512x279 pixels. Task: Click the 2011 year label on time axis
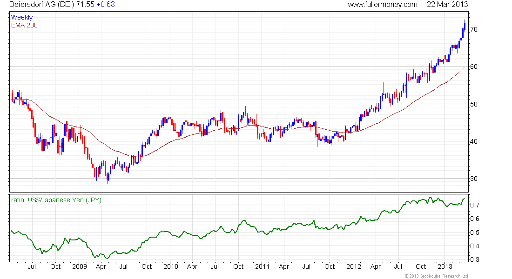(x=262, y=266)
